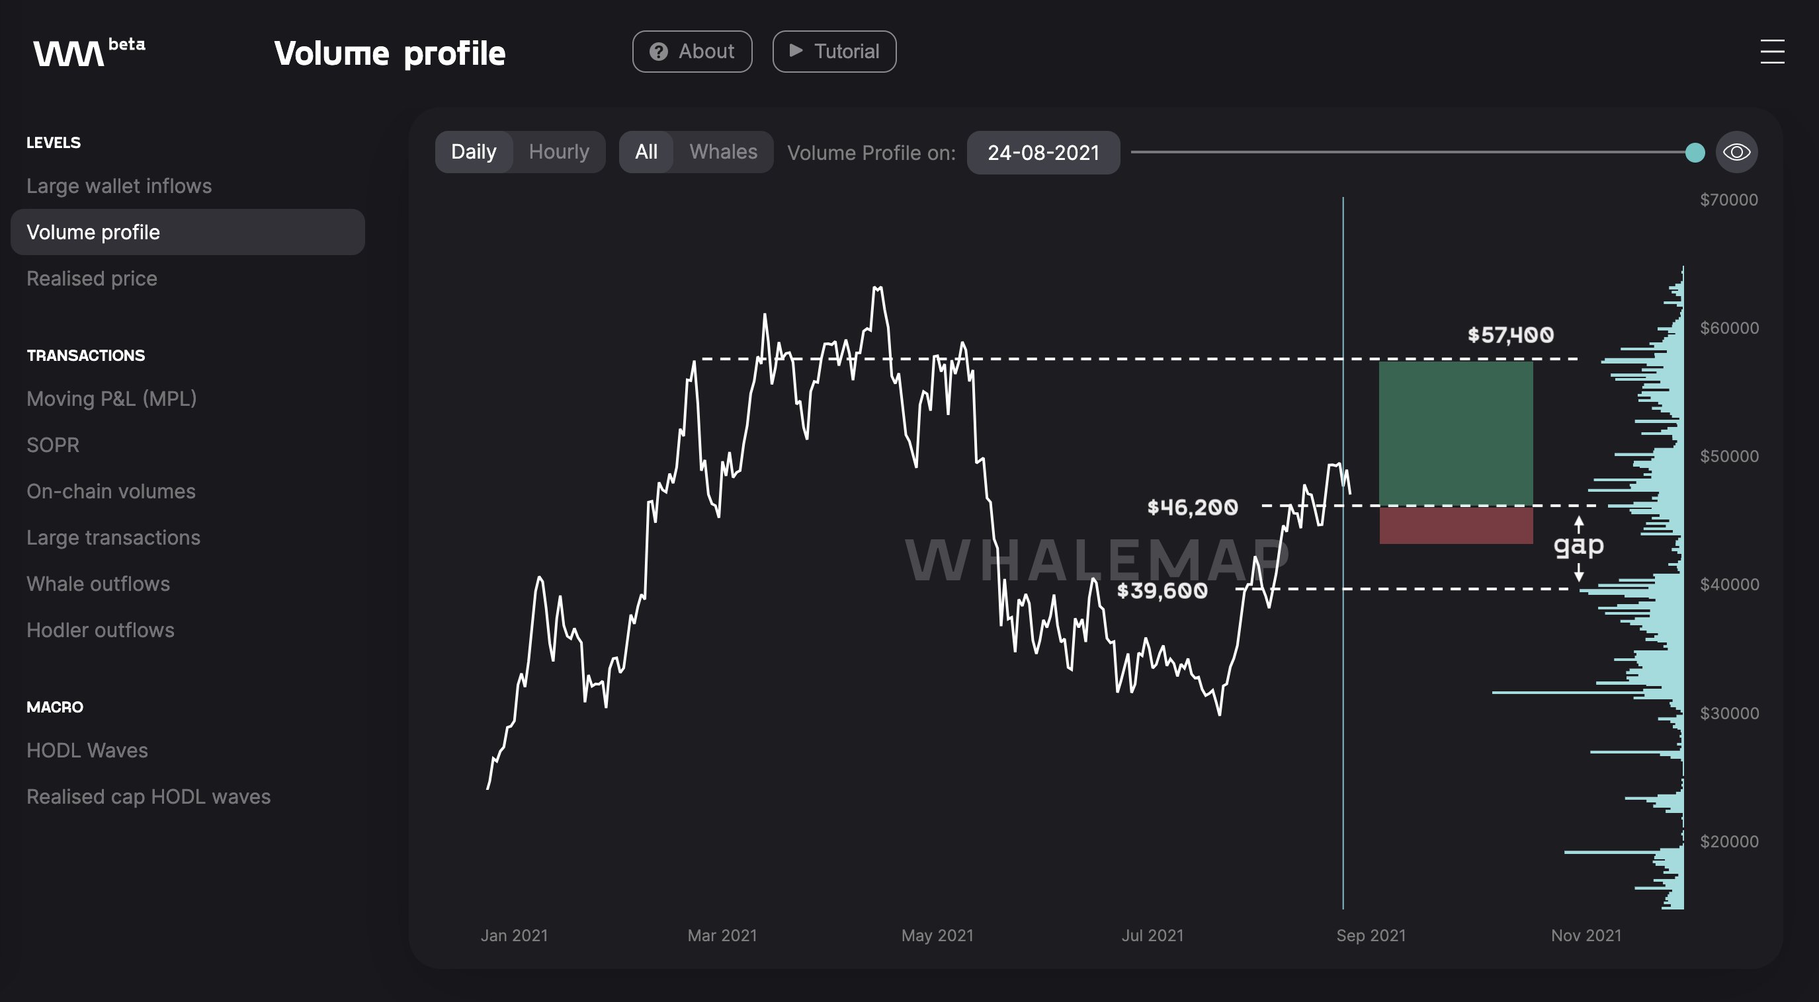1819x1002 pixels.
Task: Filter volume profile by Whales
Action: point(723,153)
